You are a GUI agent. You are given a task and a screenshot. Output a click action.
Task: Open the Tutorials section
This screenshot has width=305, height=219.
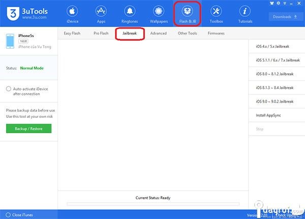(x=245, y=14)
